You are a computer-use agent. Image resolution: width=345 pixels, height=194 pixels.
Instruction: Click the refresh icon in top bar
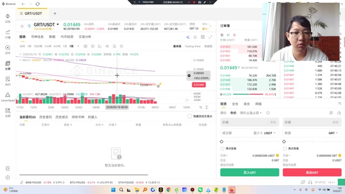(x=38, y=4)
